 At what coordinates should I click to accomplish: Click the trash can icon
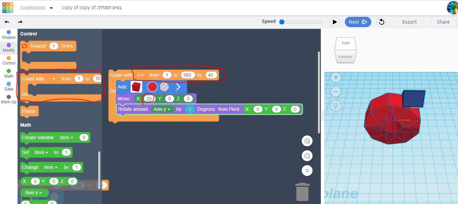point(302,192)
